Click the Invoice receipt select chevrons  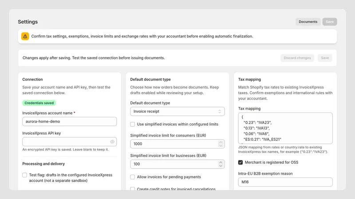tap(219, 111)
